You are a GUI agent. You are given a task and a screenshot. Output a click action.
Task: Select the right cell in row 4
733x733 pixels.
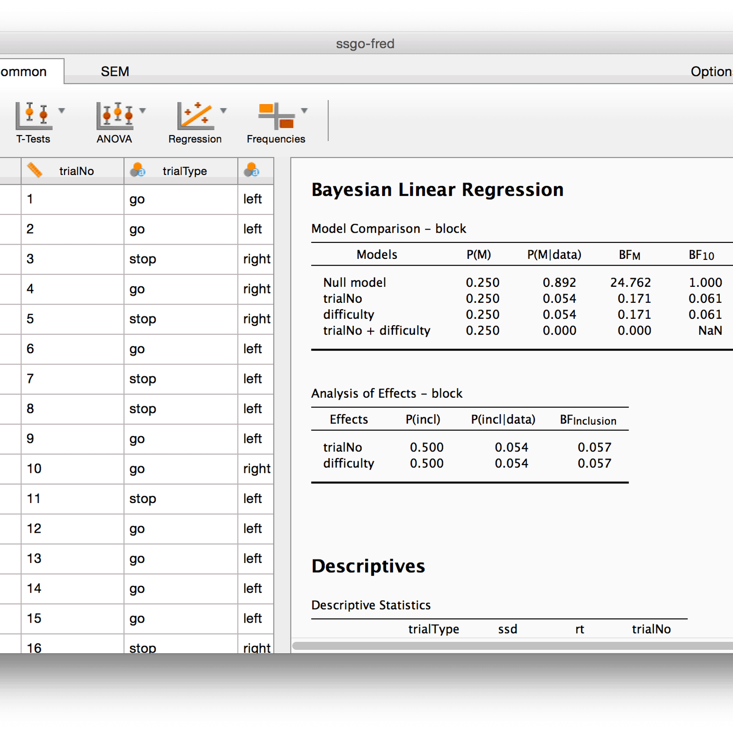(256, 289)
